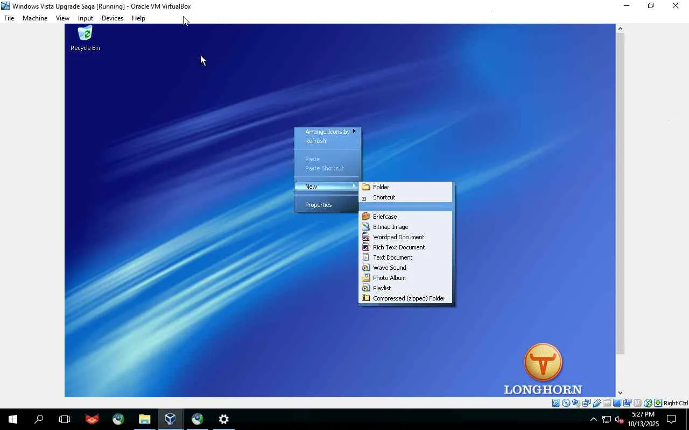Open the red fox-shaped taskbar app
Viewport: 689px width, 430px height.
click(92, 419)
